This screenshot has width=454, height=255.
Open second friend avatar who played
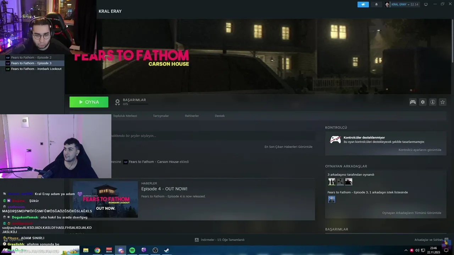pos(340,182)
